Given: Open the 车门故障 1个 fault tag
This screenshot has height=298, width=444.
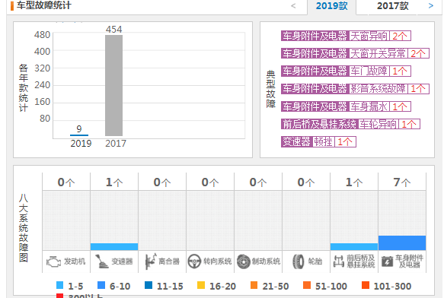Looking at the screenshot, I should click(x=346, y=71).
